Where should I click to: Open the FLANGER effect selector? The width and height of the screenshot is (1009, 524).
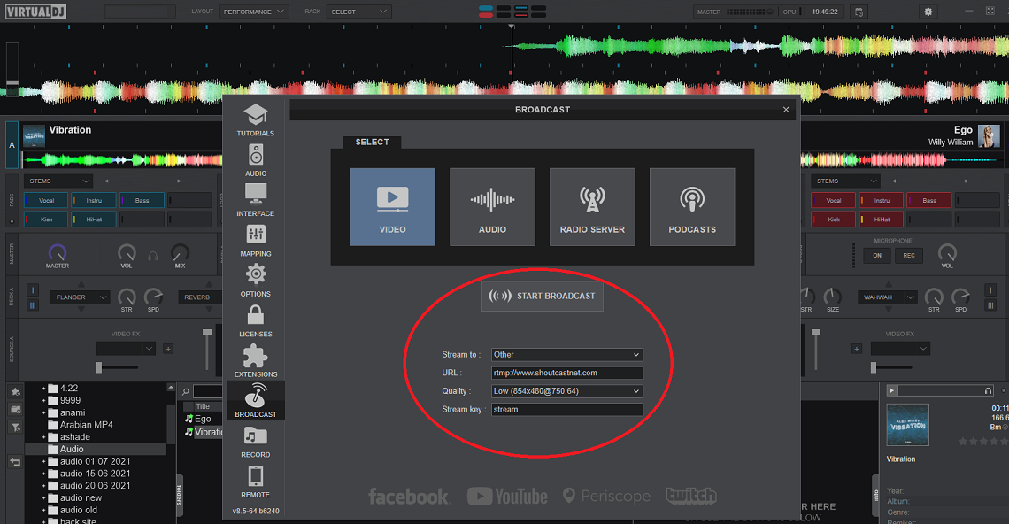tap(81, 297)
